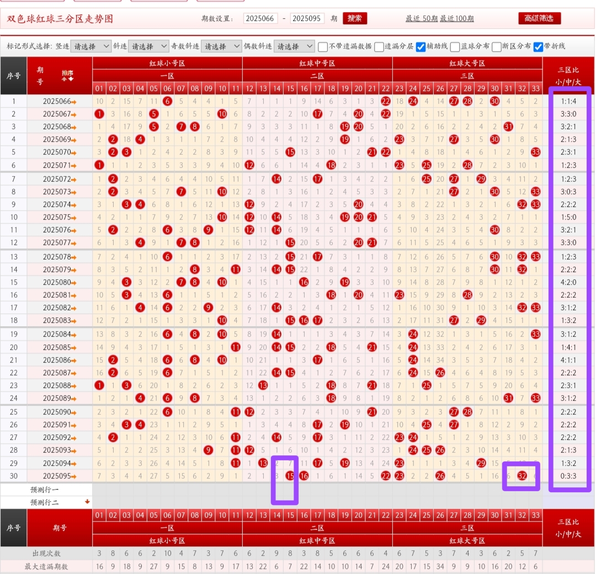This screenshot has width=596, height=574.
Task: Toggle the 带折线 checkbox
Action: 538,46
